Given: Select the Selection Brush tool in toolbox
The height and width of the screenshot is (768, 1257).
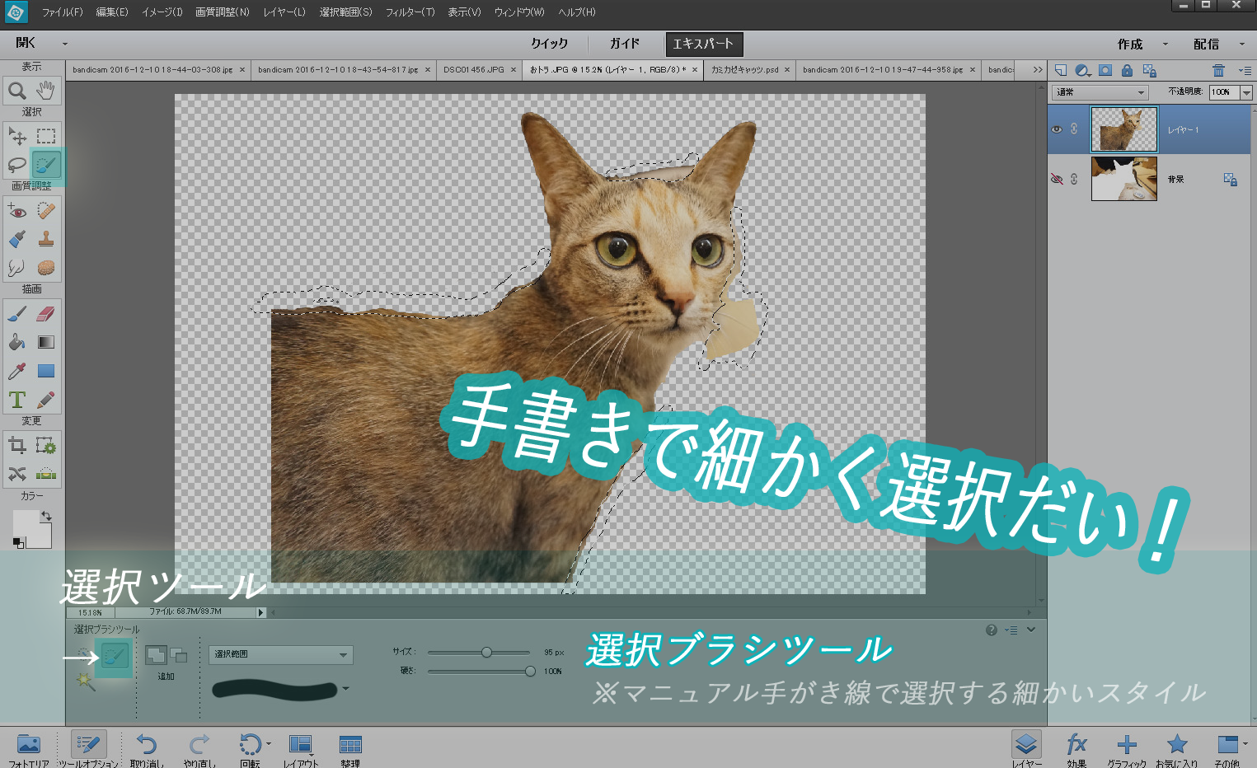Looking at the screenshot, I should click(46, 165).
